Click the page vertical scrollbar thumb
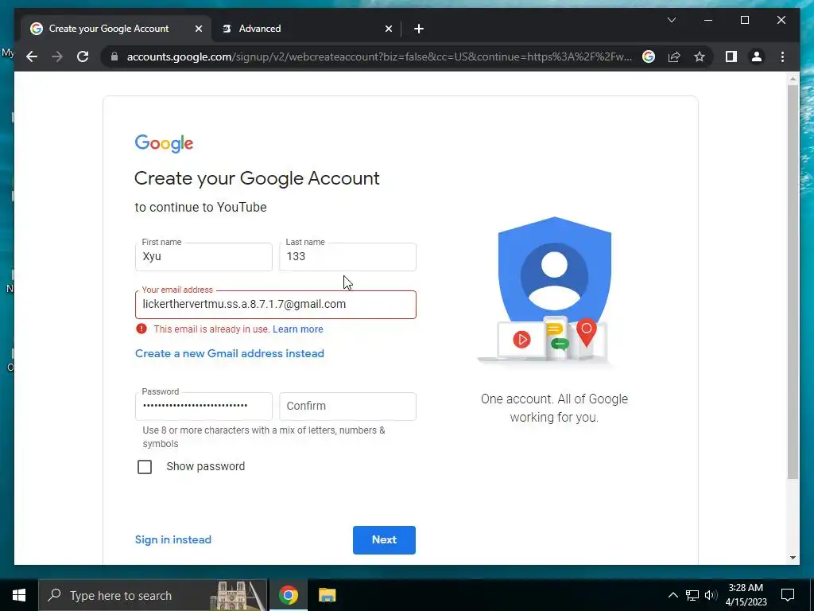Screen dimensions: 814x611 pyautogui.click(x=793, y=281)
